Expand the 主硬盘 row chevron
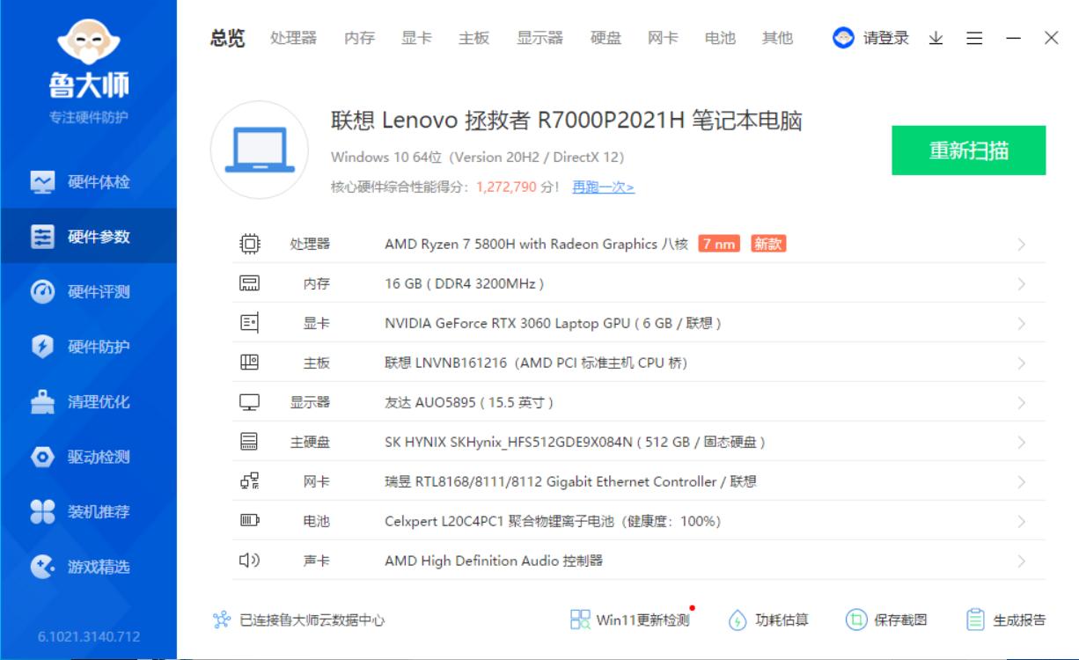 point(1021,442)
